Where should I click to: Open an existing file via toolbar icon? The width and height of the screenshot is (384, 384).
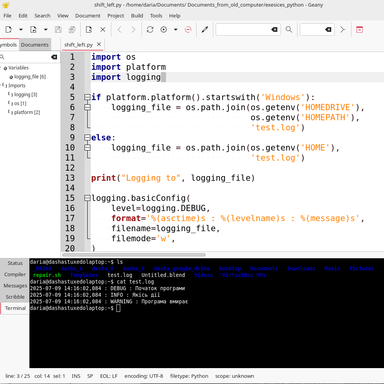click(33, 29)
